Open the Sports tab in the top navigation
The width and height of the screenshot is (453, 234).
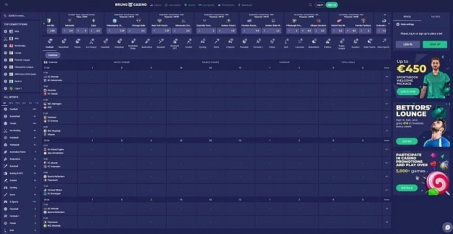click(x=190, y=5)
